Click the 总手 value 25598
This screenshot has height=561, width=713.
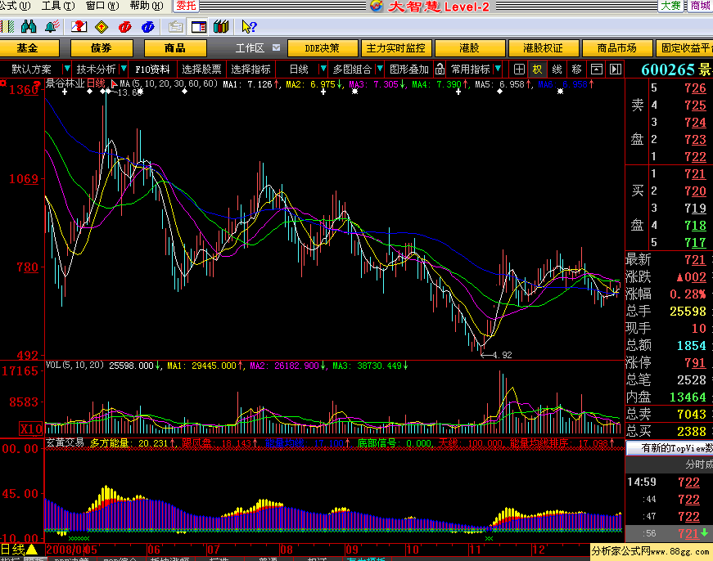coord(688,311)
